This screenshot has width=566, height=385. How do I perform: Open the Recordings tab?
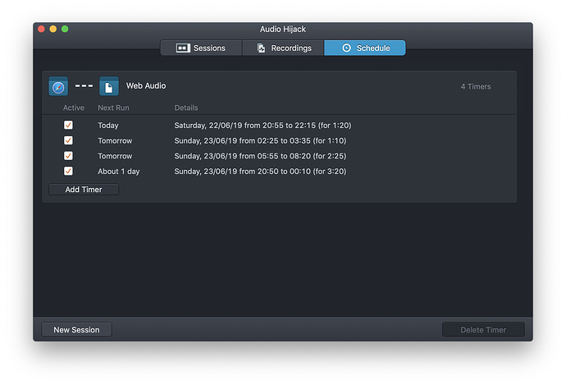pyautogui.click(x=283, y=48)
